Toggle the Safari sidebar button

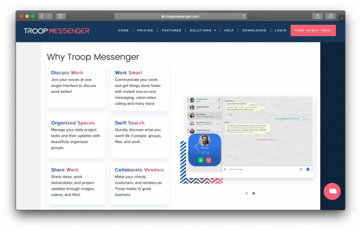coord(61,16)
